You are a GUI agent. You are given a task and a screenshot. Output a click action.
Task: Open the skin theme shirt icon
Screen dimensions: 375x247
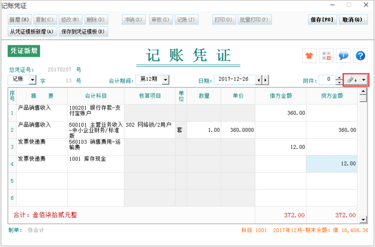click(x=309, y=56)
